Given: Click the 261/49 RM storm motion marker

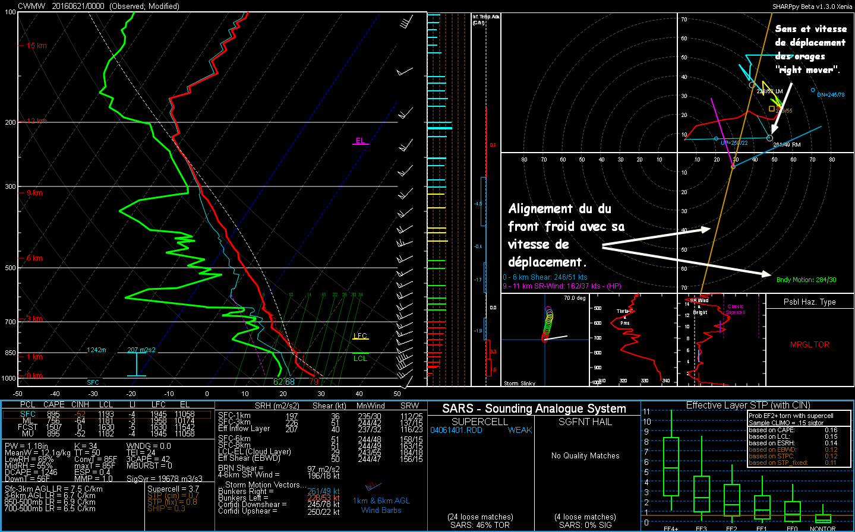Looking at the screenshot, I should (769, 138).
